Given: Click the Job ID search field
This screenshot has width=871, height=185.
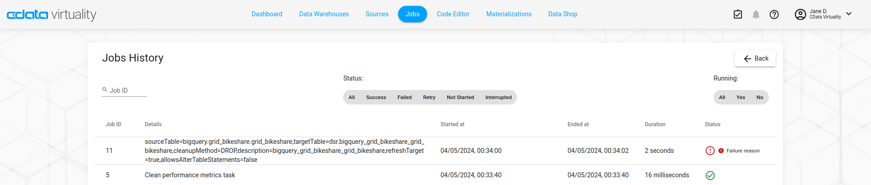Looking at the screenshot, I should [127, 90].
